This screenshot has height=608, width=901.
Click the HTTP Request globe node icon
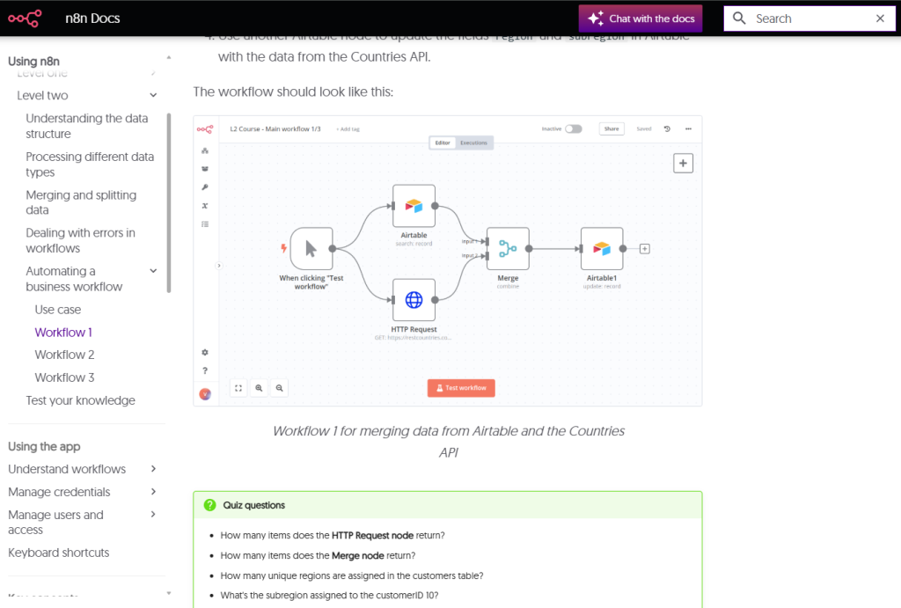point(414,301)
